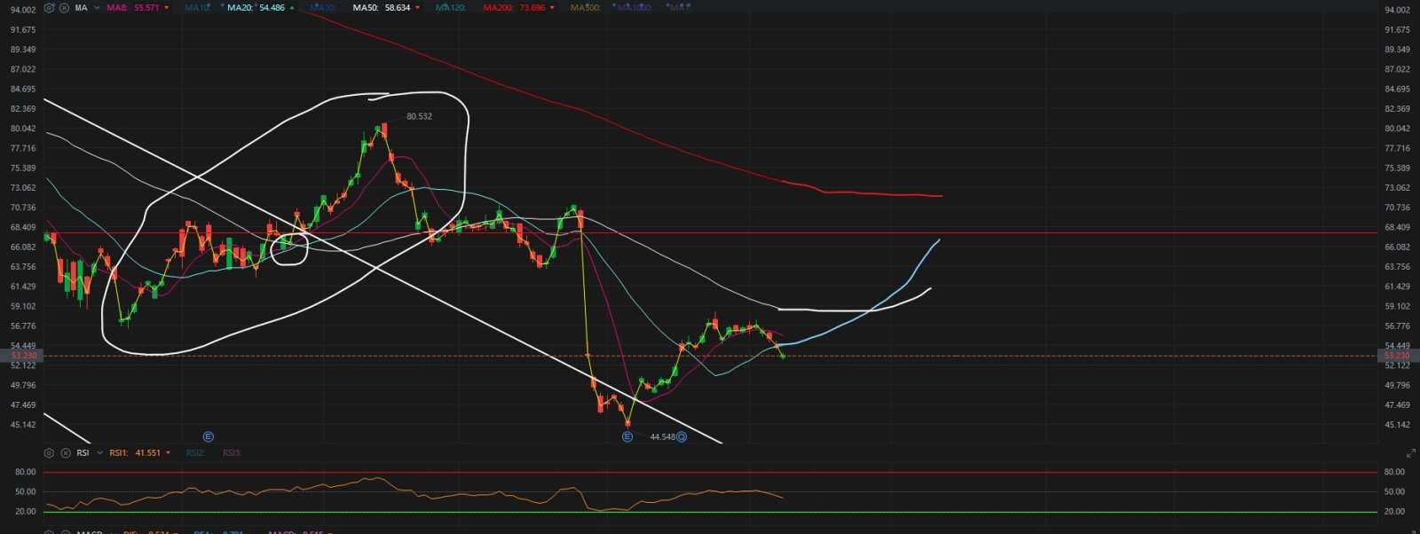
Task: Open RSI indicator settings gear
Action: coord(50,453)
